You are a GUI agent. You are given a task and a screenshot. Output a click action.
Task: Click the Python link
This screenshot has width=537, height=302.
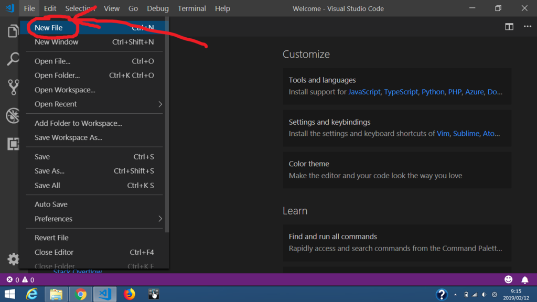[433, 92]
